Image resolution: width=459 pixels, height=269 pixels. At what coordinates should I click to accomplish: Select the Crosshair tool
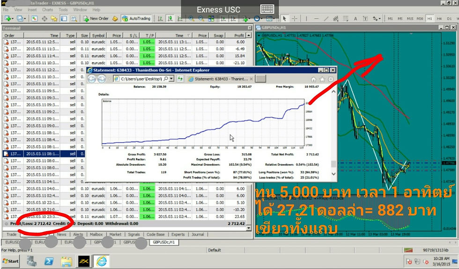tap(295, 19)
